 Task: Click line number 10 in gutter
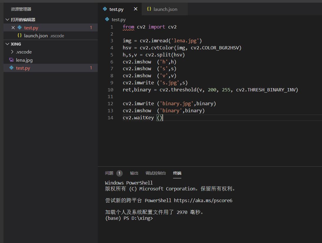tap(110, 90)
